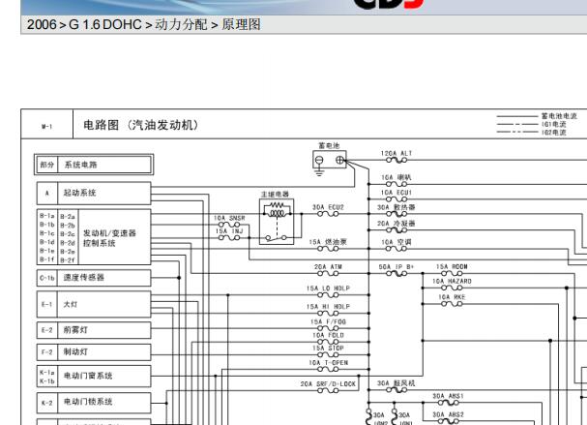The image size is (587, 425).
Task: Click the 20A ATM fuse label
Action: click(x=329, y=267)
